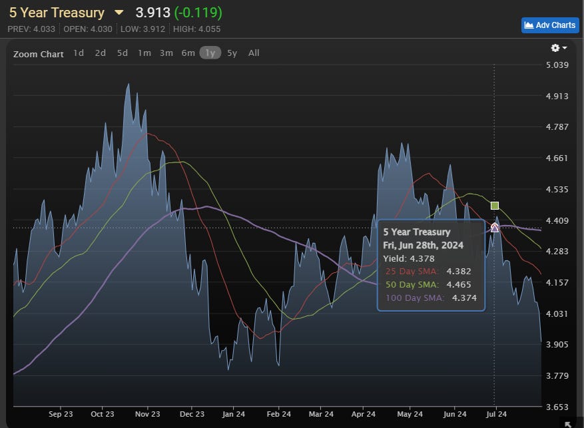584x428 pixels.
Task: Click the Jul 24 axis label
Action: [496, 414]
